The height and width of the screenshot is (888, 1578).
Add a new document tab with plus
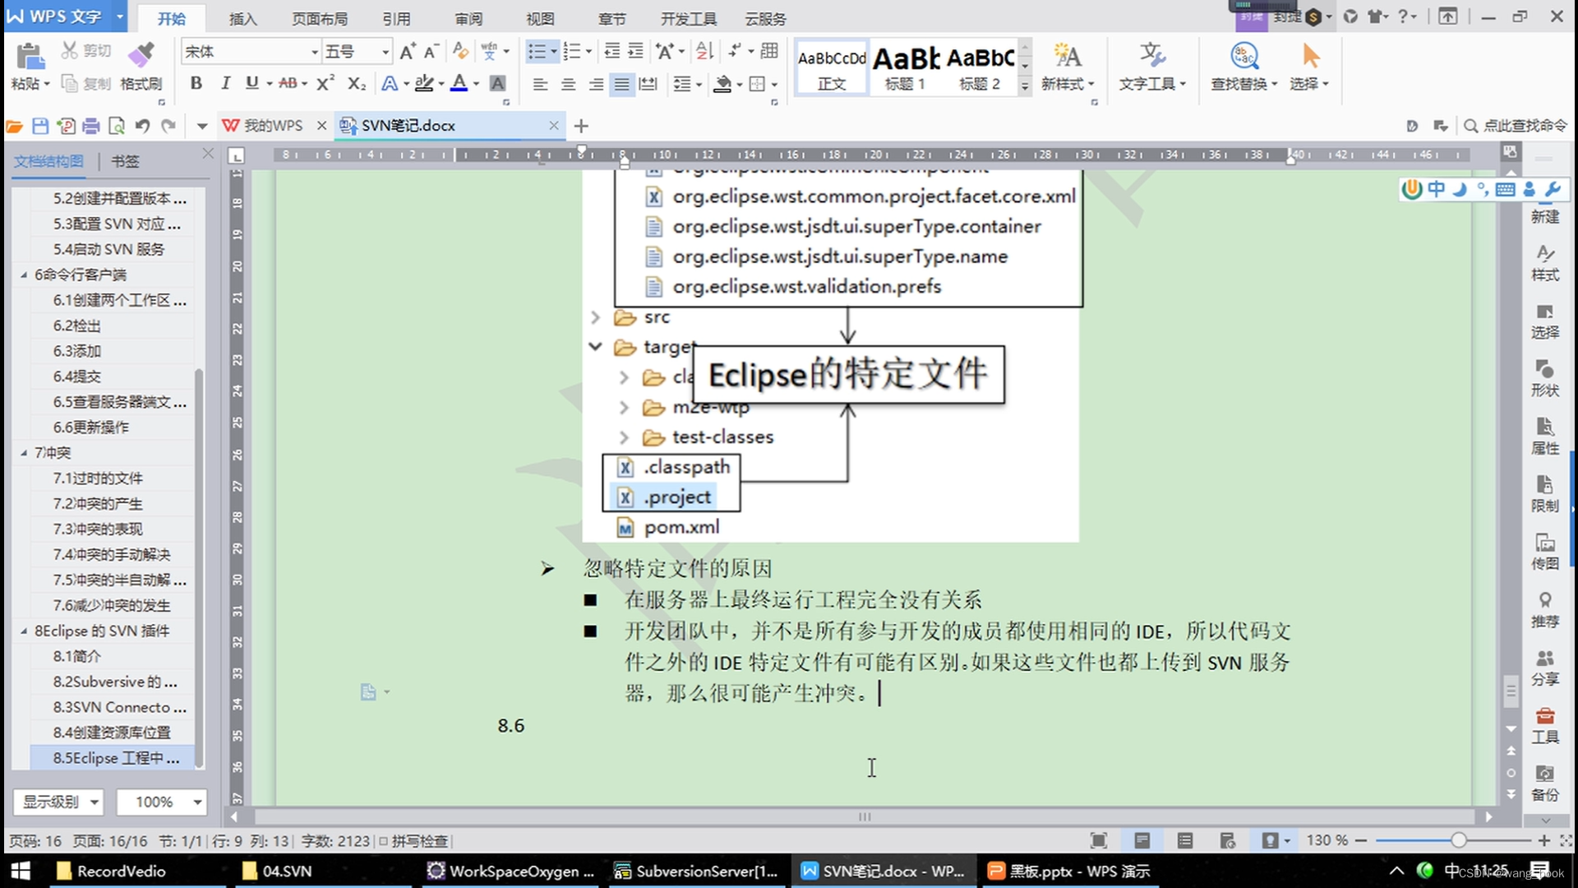point(581,126)
